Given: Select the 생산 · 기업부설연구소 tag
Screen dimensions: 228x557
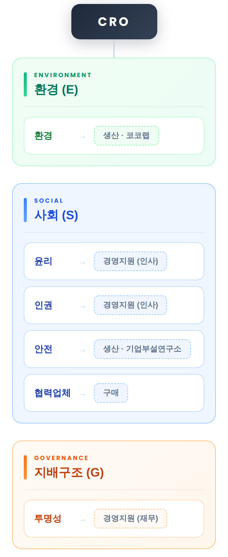Looking at the screenshot, I should (142, 349).
